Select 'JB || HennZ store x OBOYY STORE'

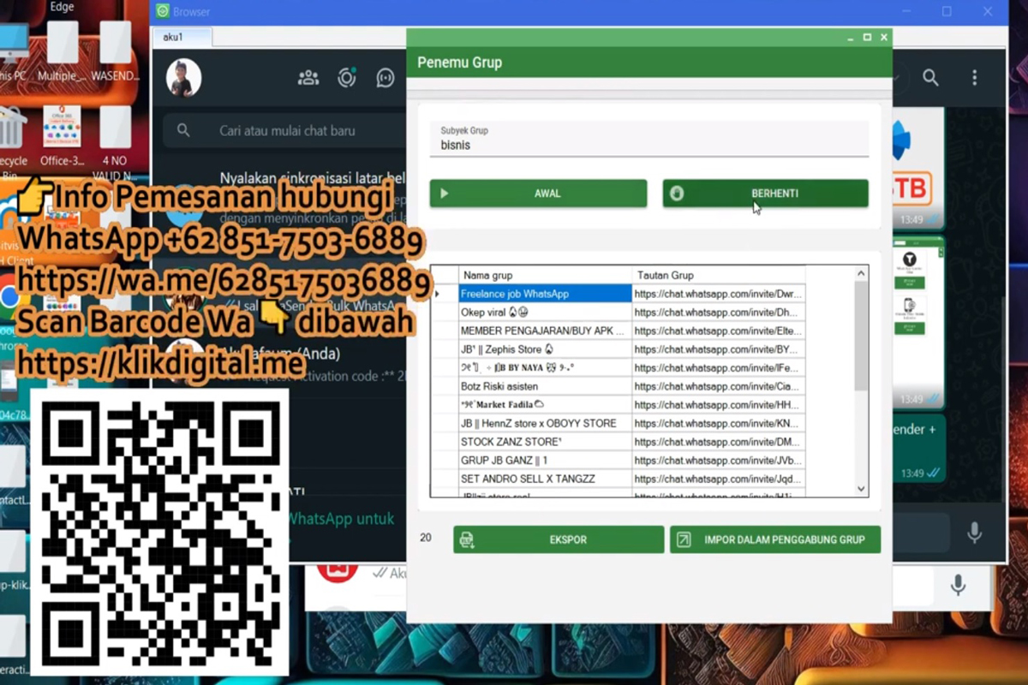(545, 423)
